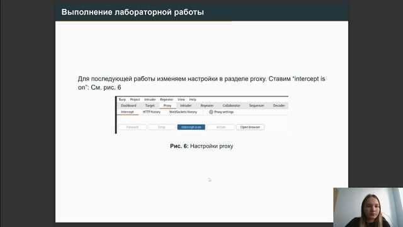Open the HTTP history sub-tab
This screenshot has width=403, height=227.
point(152,112)
